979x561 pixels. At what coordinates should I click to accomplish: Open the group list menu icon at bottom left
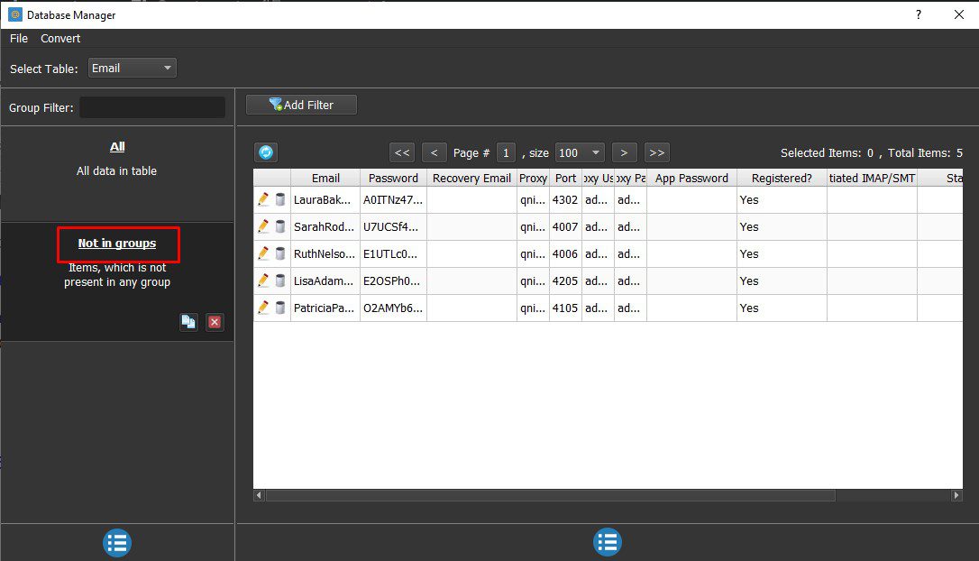click(117, 542)
